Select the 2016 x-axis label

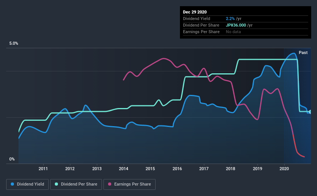[x=177, y=169]
